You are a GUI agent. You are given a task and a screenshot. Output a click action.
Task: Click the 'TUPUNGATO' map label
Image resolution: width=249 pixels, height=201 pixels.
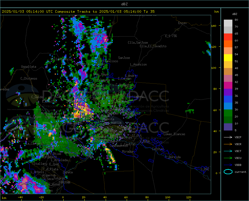(x=50, y=157)
